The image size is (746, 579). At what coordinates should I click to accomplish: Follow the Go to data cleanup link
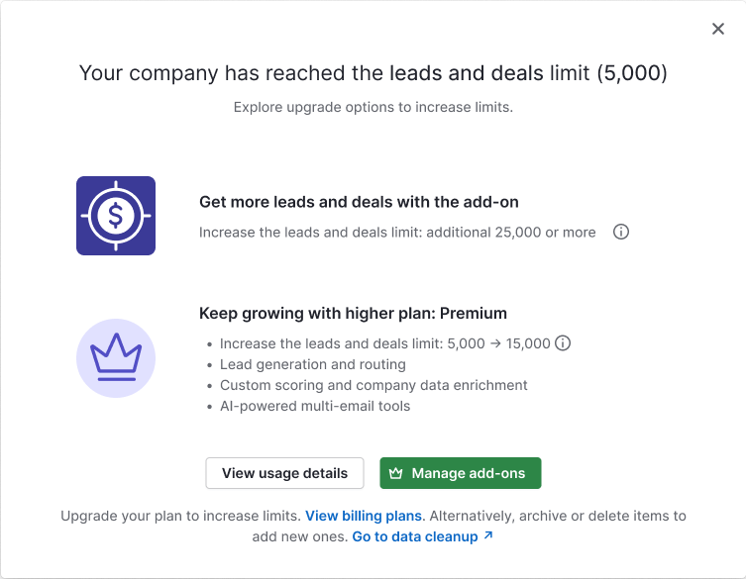pos(415,536)
